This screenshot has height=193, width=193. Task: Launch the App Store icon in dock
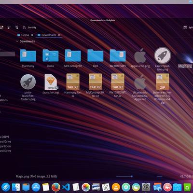click(x=36, y=187)
